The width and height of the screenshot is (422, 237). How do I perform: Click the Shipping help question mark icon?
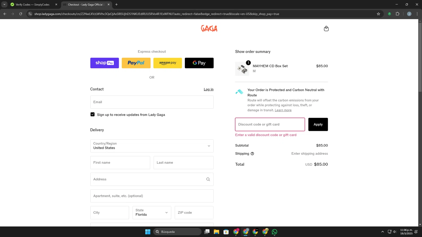tap(252, 154)
